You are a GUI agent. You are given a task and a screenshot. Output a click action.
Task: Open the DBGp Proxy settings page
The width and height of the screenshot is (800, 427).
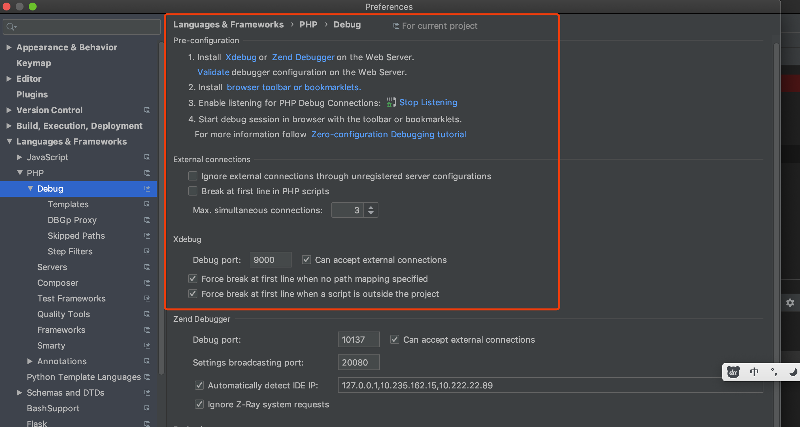72,220
